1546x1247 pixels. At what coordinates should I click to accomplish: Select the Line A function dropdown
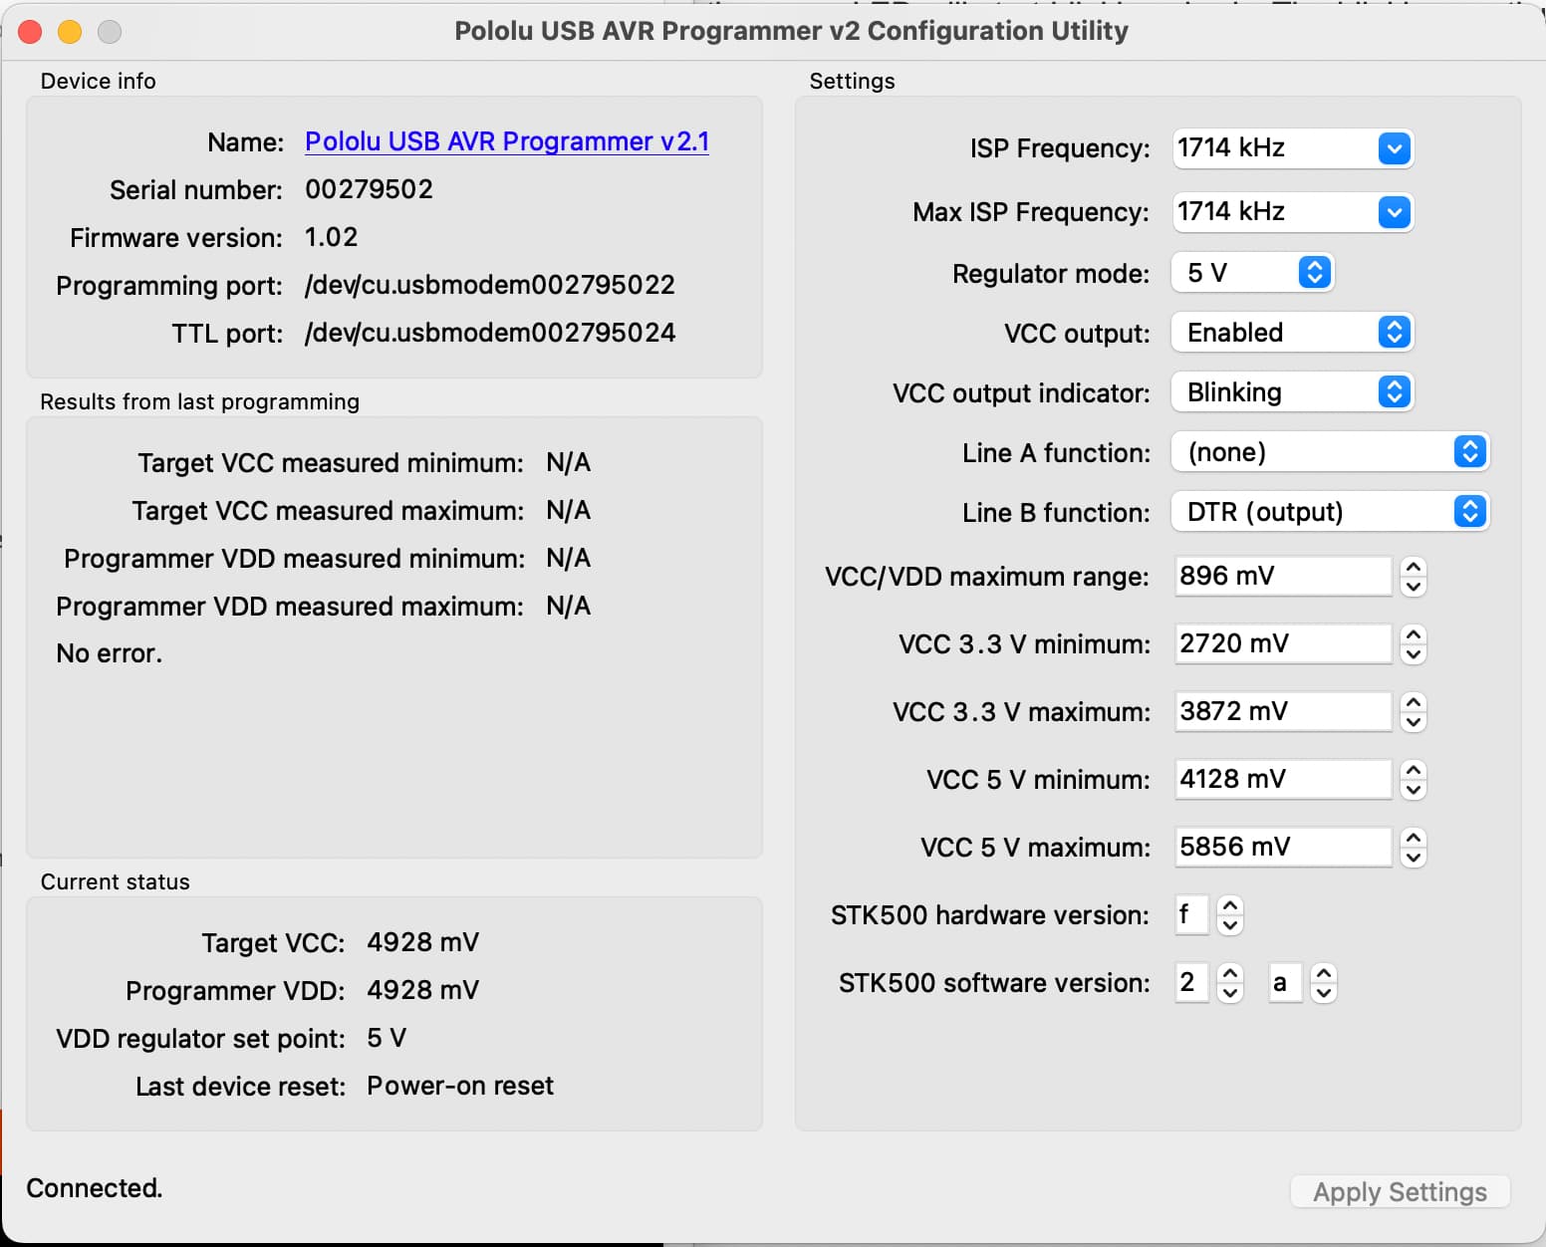click(1330, 452)
